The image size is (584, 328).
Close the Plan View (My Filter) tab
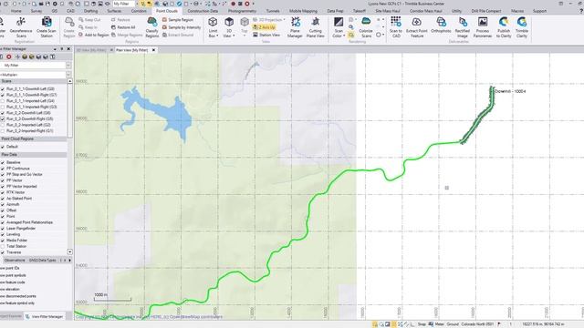(x=154, y=50)
